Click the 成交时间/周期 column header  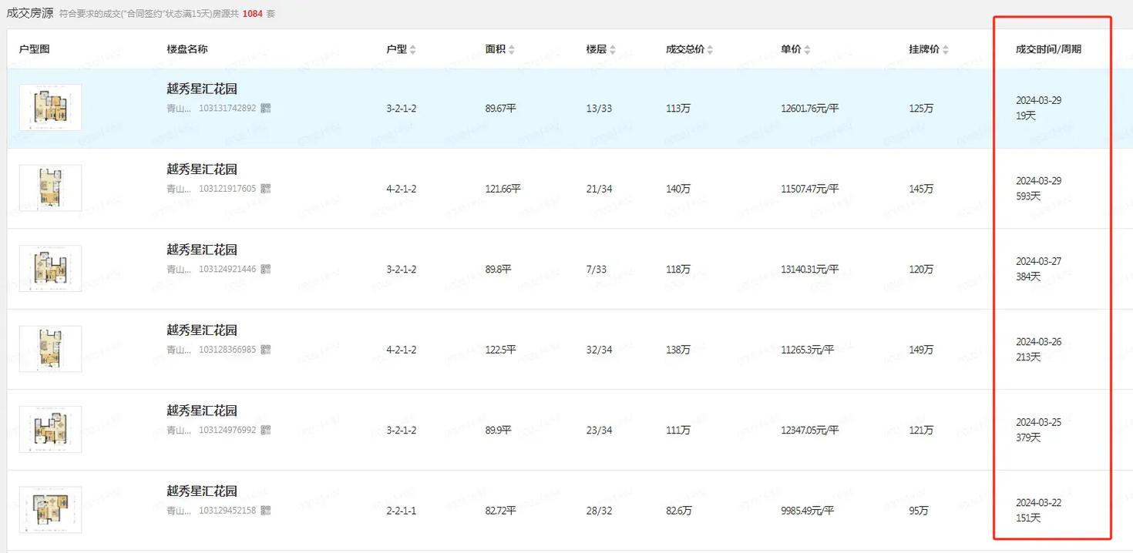tap(1048, 49)
